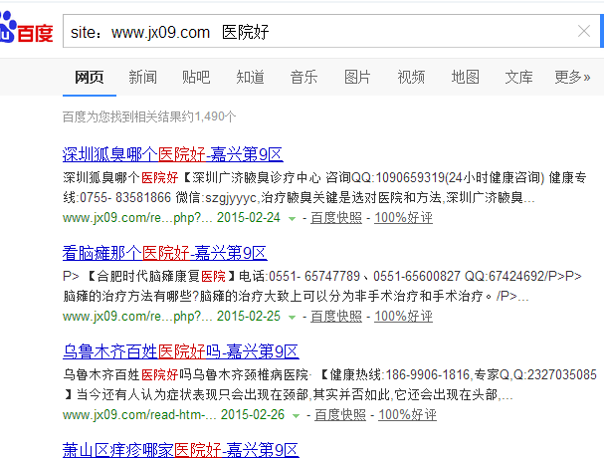This screenshot has width=604, height=458.
Task: Click 100%好评 on the 2015-02-24 result
Action: [403, 218]
